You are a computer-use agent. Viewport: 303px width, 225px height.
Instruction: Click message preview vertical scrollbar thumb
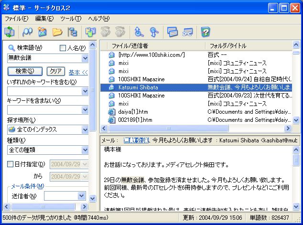tap(296, 160)
